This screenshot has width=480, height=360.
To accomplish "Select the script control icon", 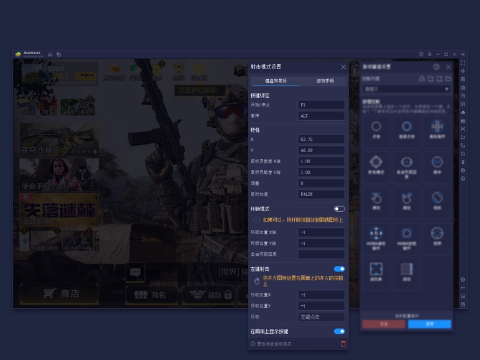I will click(437, 162).
